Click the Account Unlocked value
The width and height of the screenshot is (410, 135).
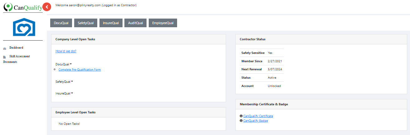point(274,86)
